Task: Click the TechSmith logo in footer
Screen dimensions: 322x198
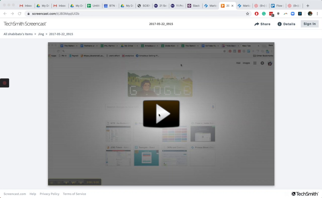Action: (305, 194)
